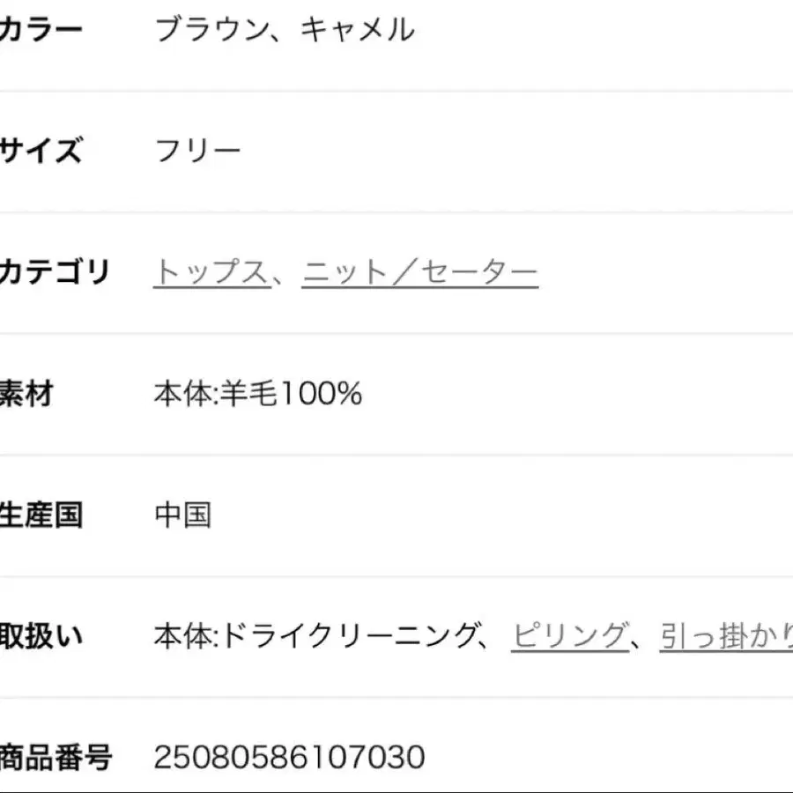Select the product number 25080586107030

click(x=289, y=757)
